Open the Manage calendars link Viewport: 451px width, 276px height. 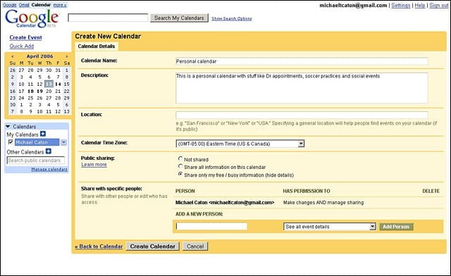tap(49, 170)
